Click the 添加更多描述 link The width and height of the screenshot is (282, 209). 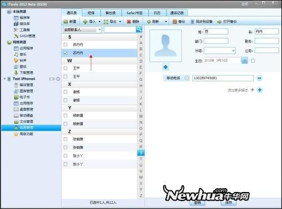(238, 90)
